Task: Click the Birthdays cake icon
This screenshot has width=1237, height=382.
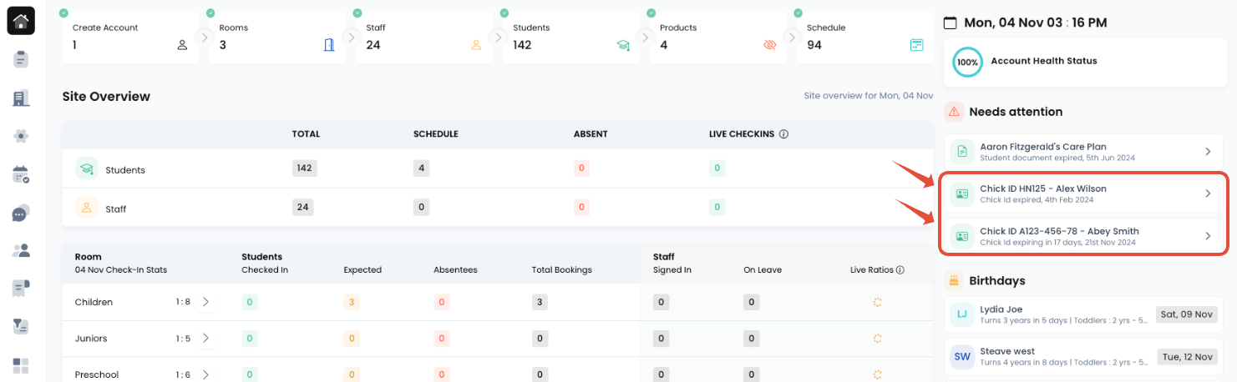Action: pos(954,280)
